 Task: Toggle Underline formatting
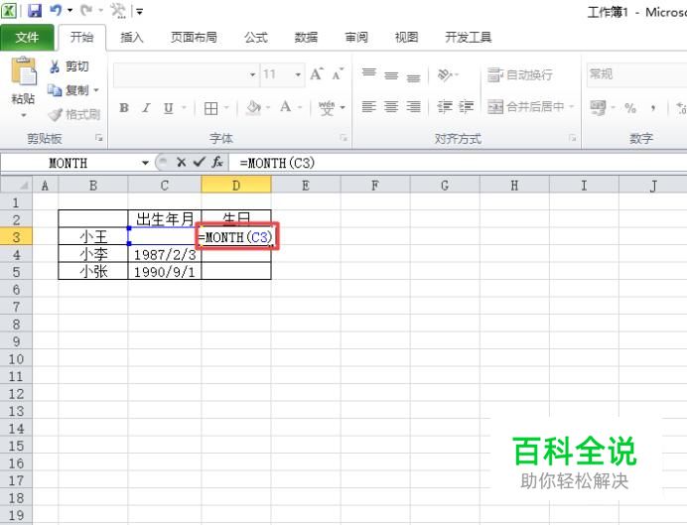click(169, 108)
